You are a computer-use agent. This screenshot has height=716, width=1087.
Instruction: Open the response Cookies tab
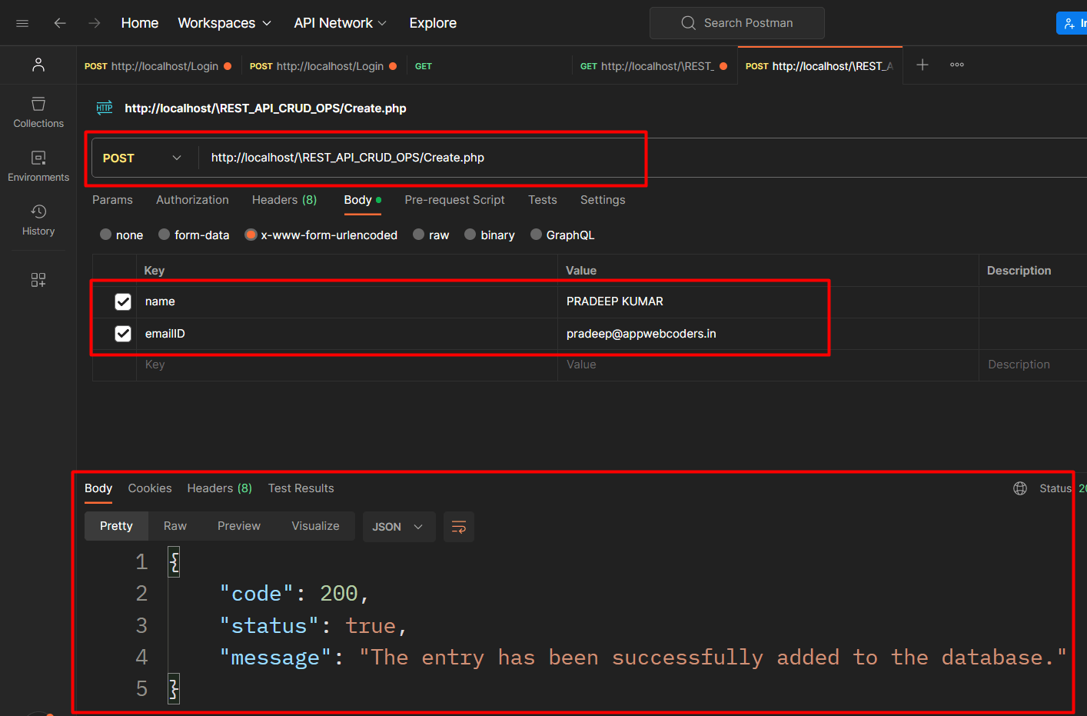pos(150,488)
